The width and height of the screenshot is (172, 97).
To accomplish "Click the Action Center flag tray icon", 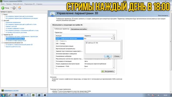I will 153,95.
